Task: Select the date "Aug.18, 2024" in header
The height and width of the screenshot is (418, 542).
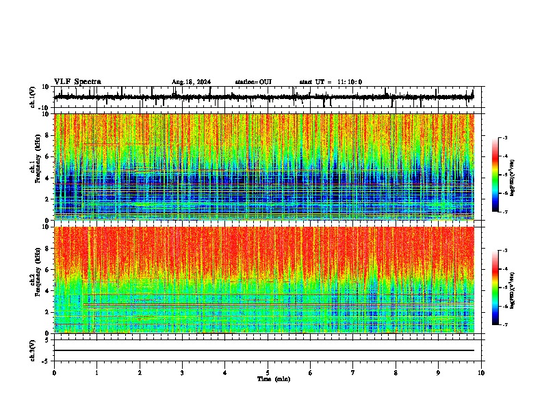Action: coord(191,82)
